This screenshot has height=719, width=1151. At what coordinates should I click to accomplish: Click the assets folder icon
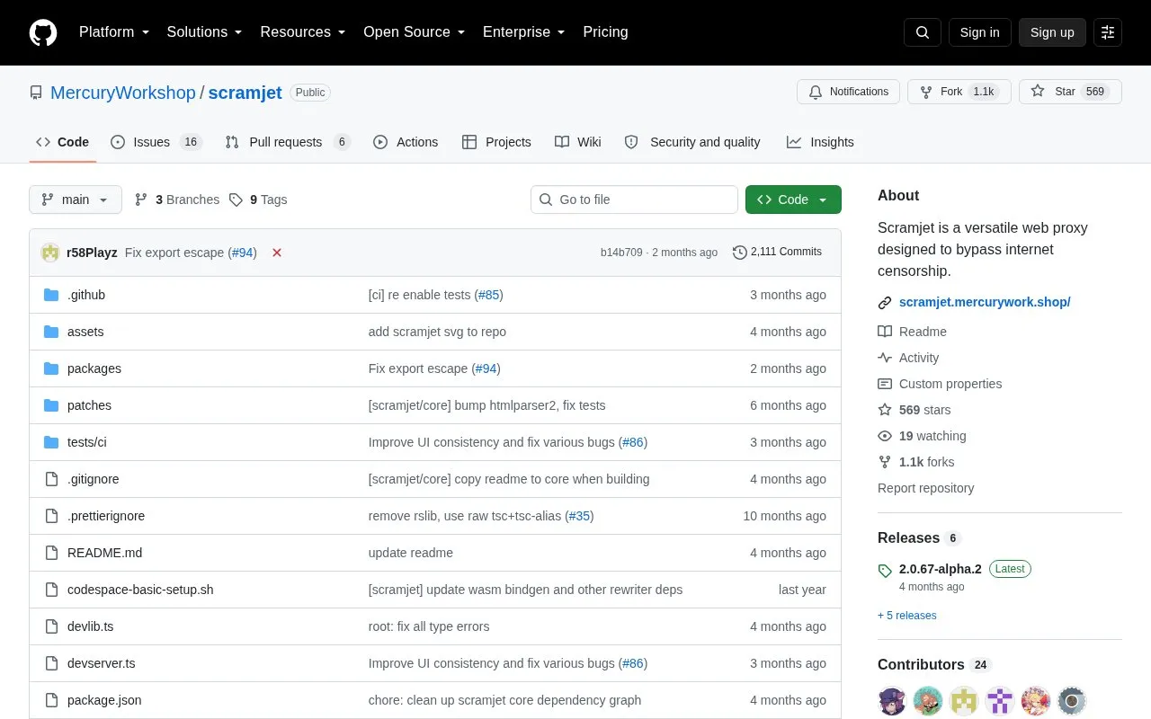(51, 332)
